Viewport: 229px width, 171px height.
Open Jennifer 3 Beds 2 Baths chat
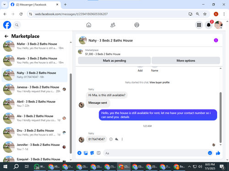(34, 147)
